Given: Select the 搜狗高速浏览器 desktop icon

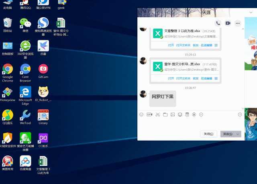Looking at the screenshot, I should click(x=43, y=27).
